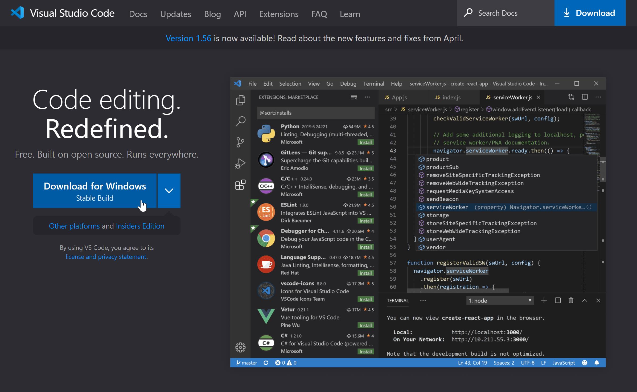Image resolution: width=637 pixels, height=392 pixels.
Task: Kill terminal with the trash icon
Action: [x=571, y=300]
